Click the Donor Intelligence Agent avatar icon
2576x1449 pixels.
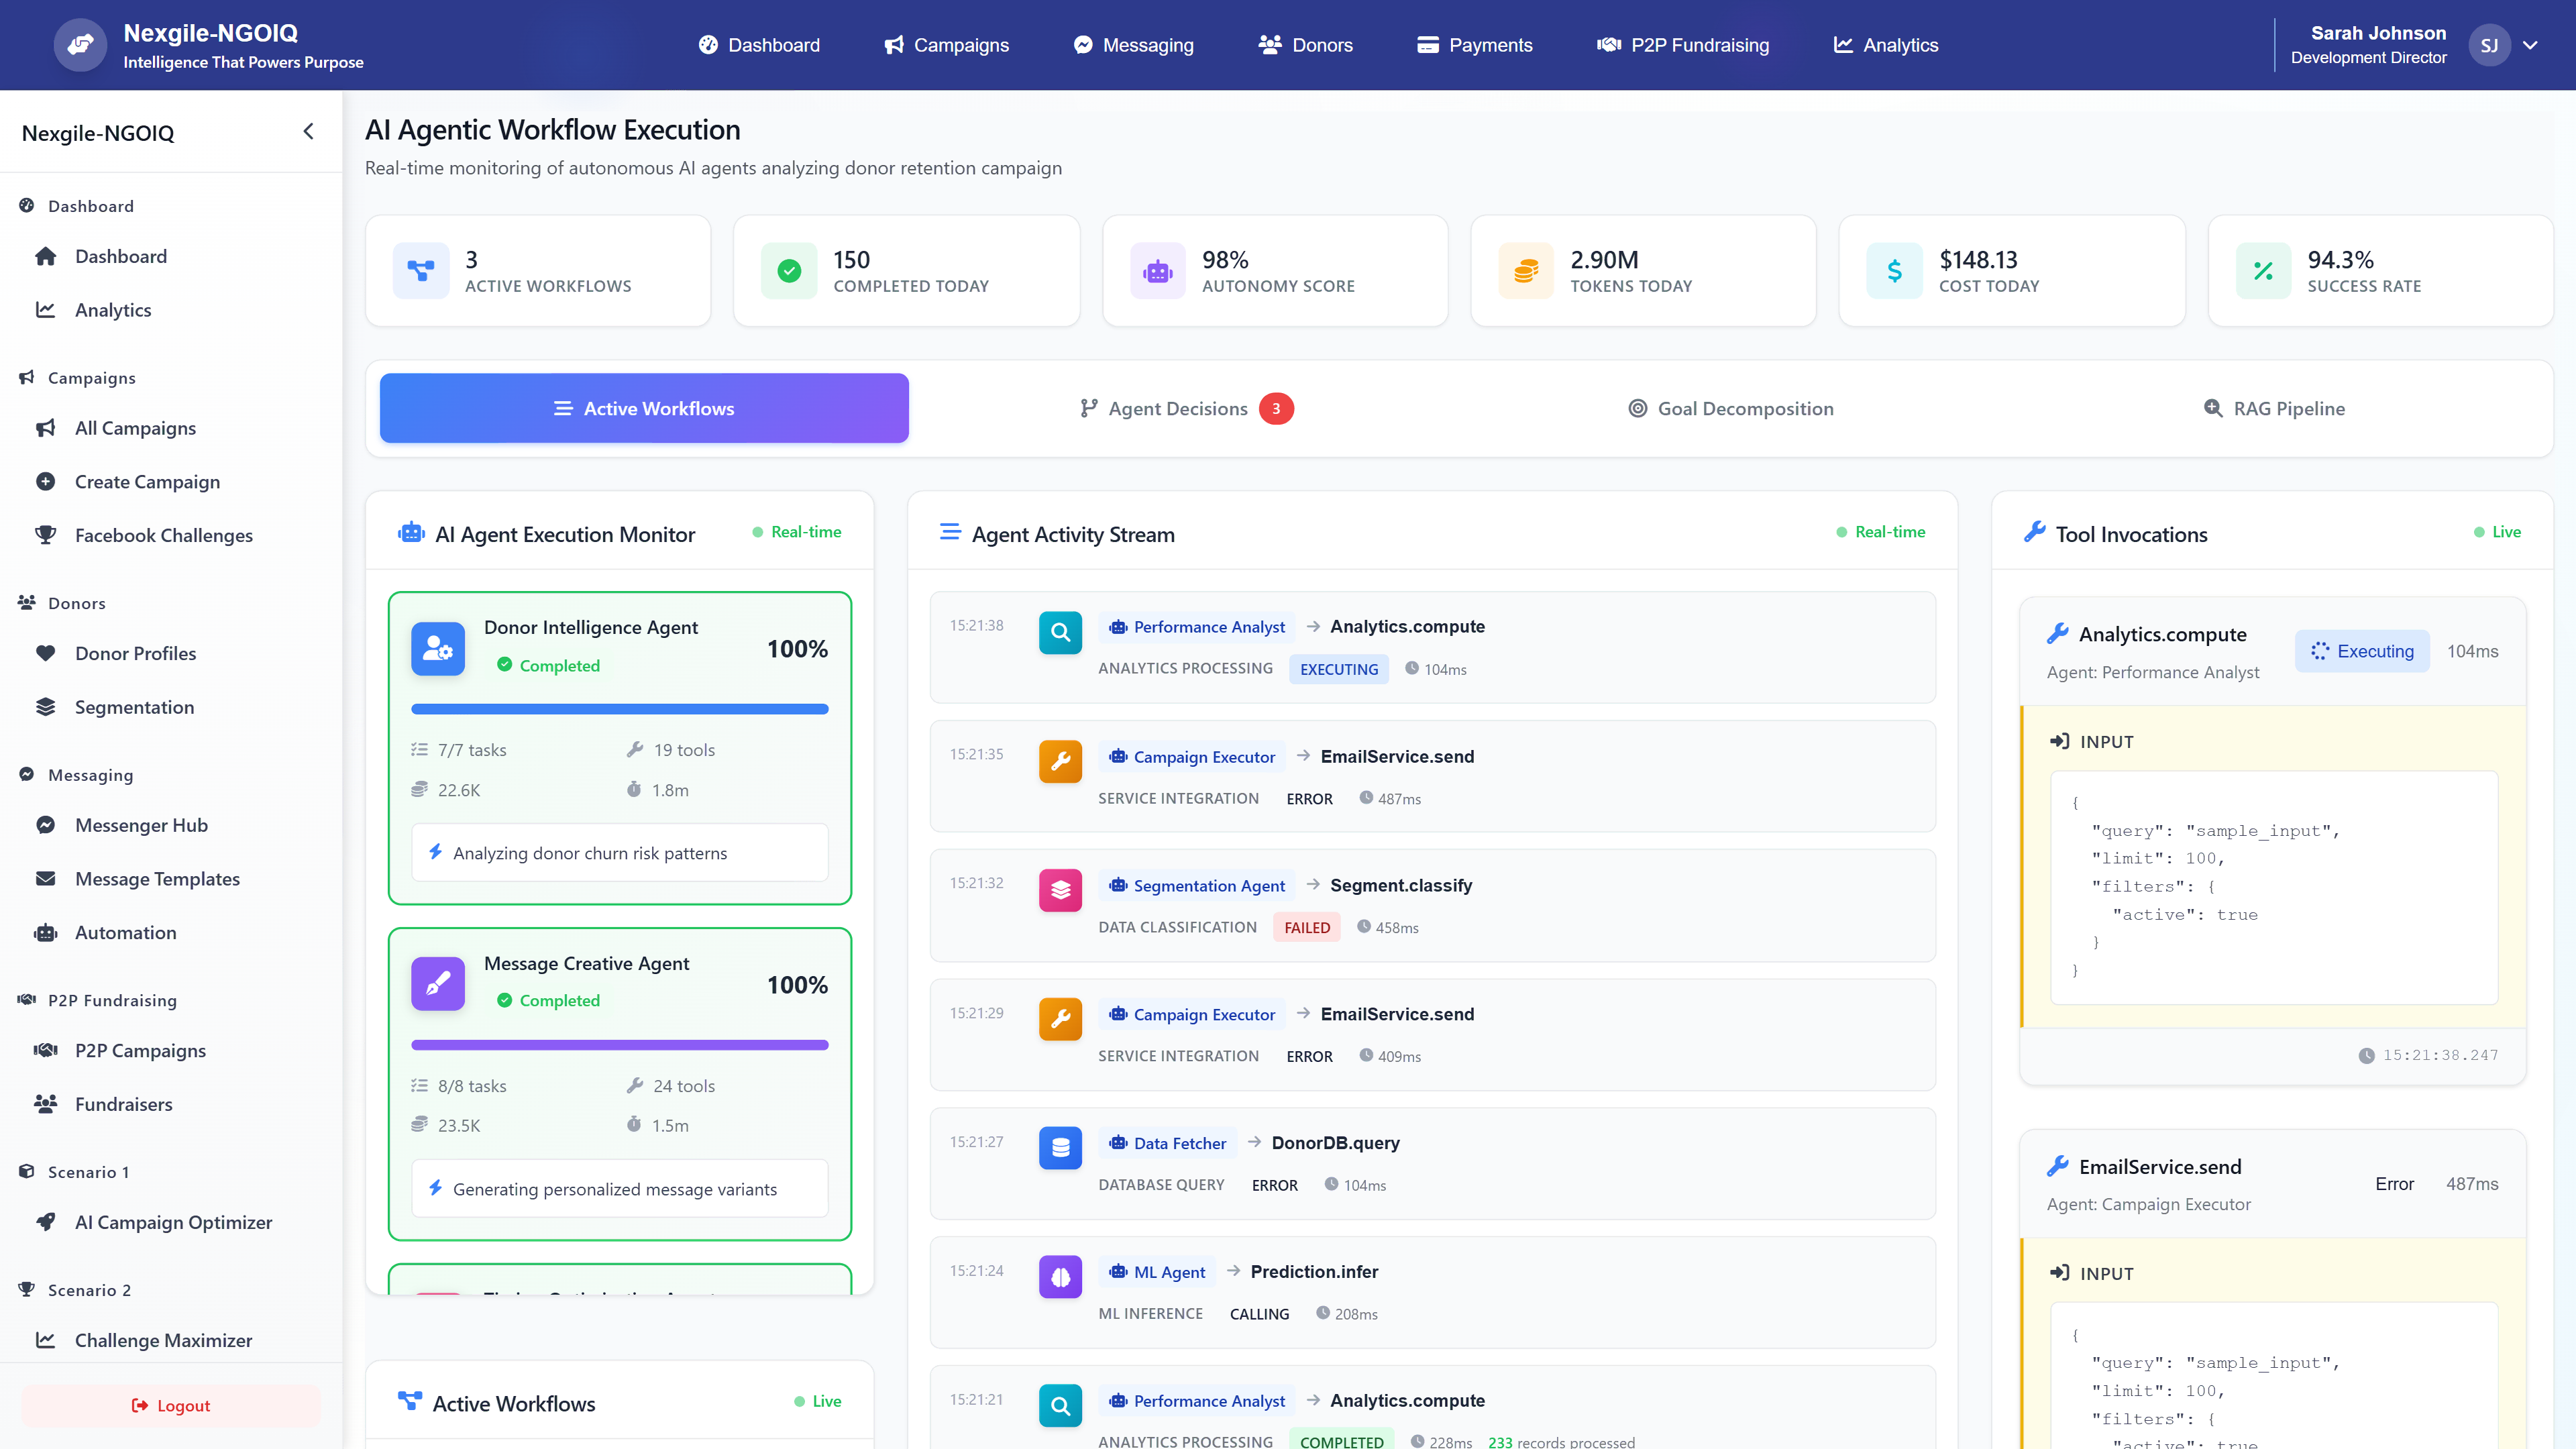pyautogui.click(x=438, y=649)
